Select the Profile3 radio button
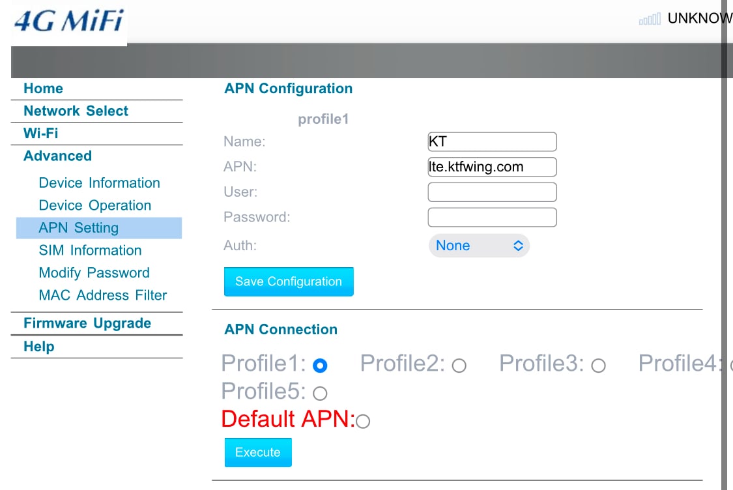The image size is (733, 490). 598,366
